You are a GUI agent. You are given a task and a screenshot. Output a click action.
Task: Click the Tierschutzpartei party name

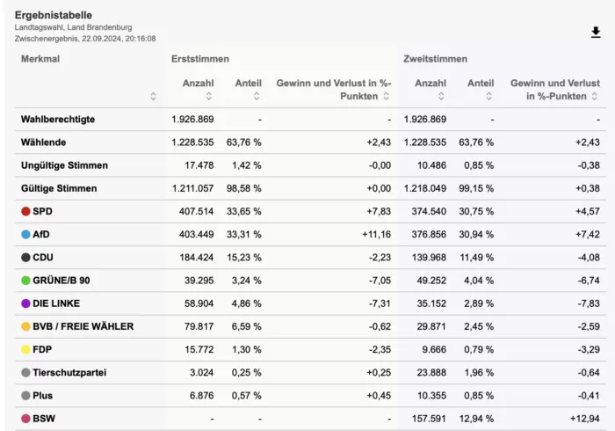[69, 373]
